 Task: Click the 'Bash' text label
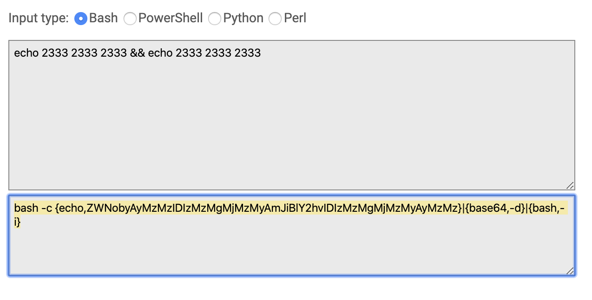tap(104, 18)
